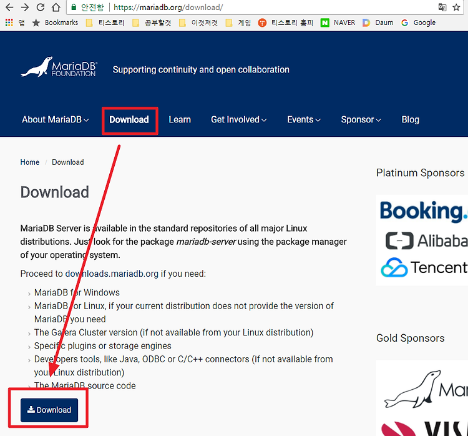
Task: Click 'Specific plugins or storage engines' item
Action: pyautogui.click(x=103, y=346)
